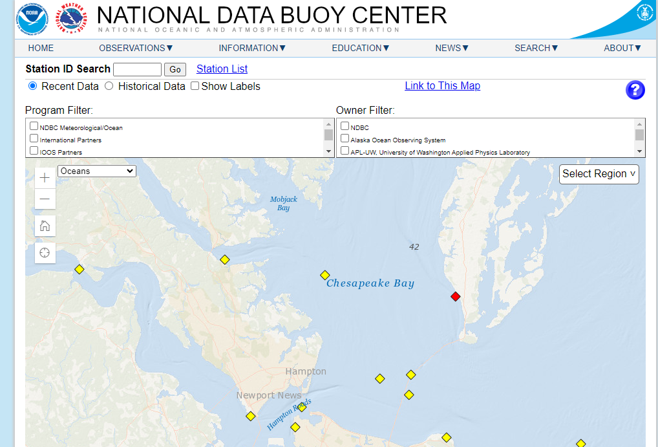Expand the EDUCATION menu
This screenshot has width=658, height=447.
click(361, 48)
